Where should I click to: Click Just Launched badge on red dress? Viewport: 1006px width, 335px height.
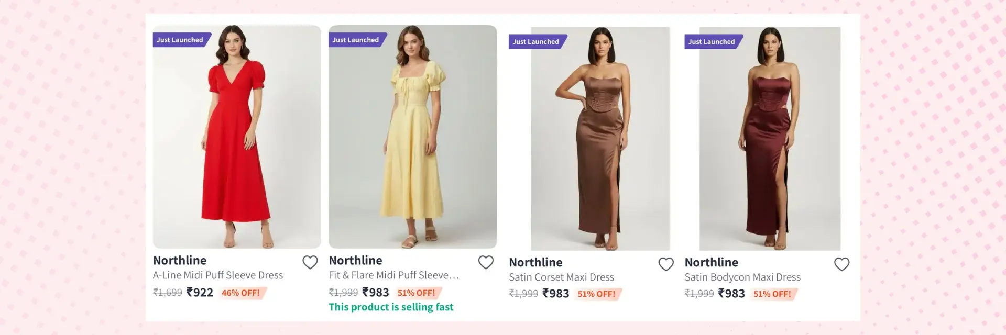tap(180, 40)
